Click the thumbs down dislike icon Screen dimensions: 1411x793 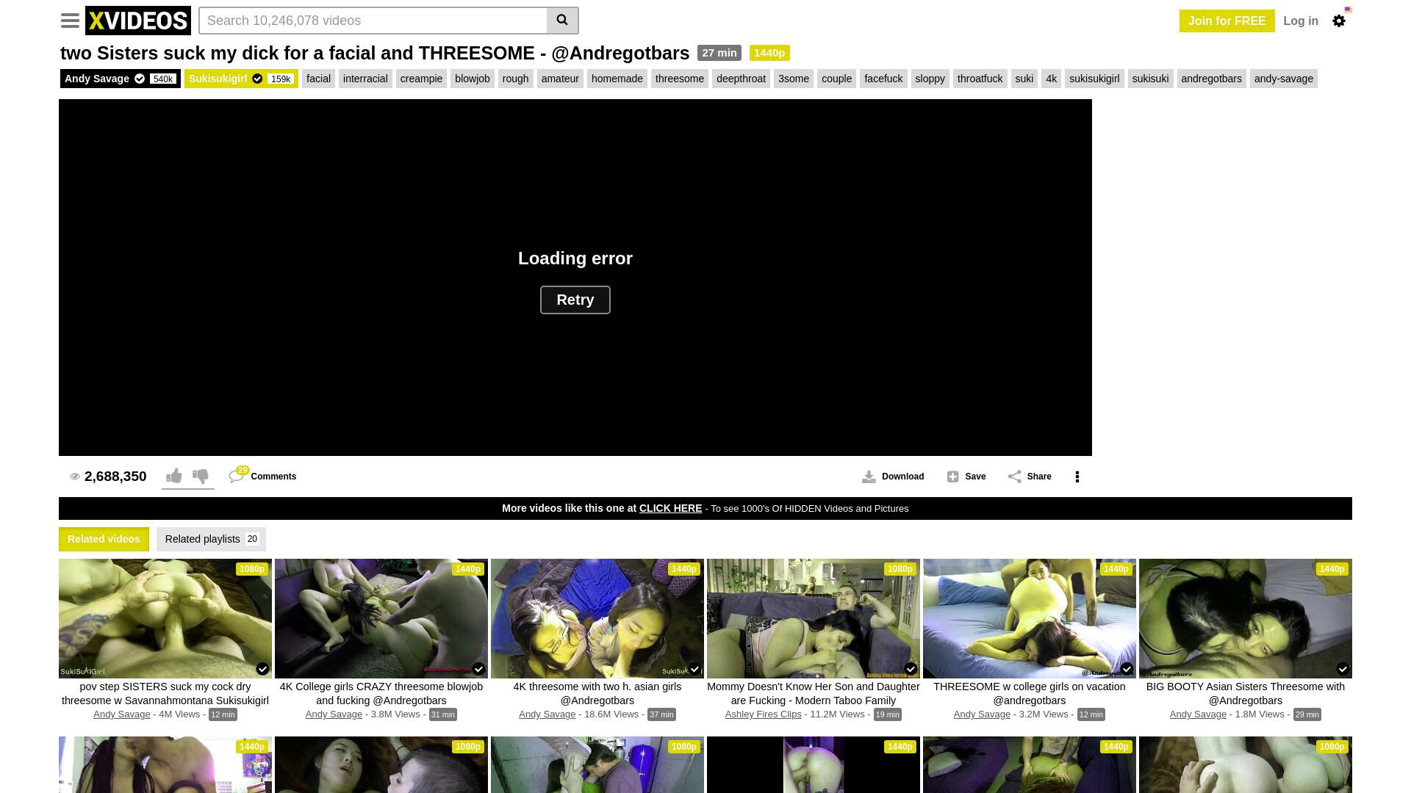(x=201, y=476)
